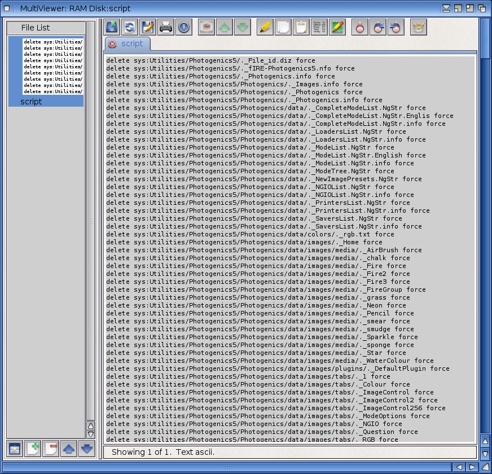Click the line with 'media/._WaterColour'
The image size is (492, 474).
270,361
